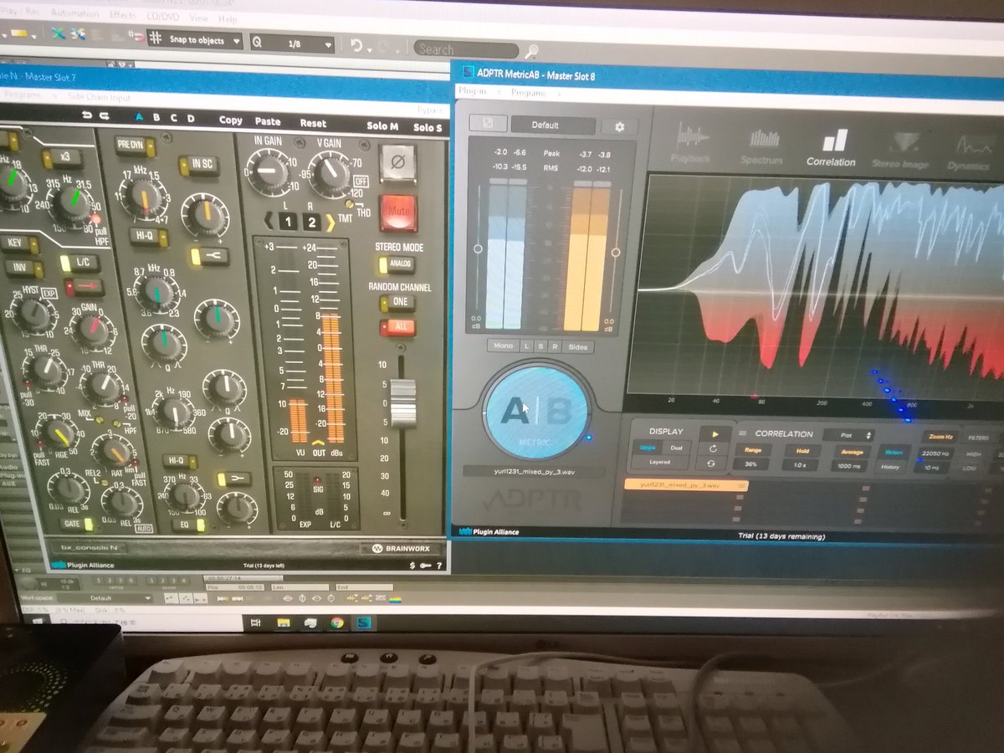Open Chrome from the taskbar
The height and width of the screenshot is (753, 1004).
pos(337,622)
